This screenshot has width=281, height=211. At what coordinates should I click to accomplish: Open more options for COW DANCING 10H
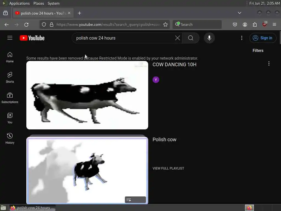[x=269, y=63]
